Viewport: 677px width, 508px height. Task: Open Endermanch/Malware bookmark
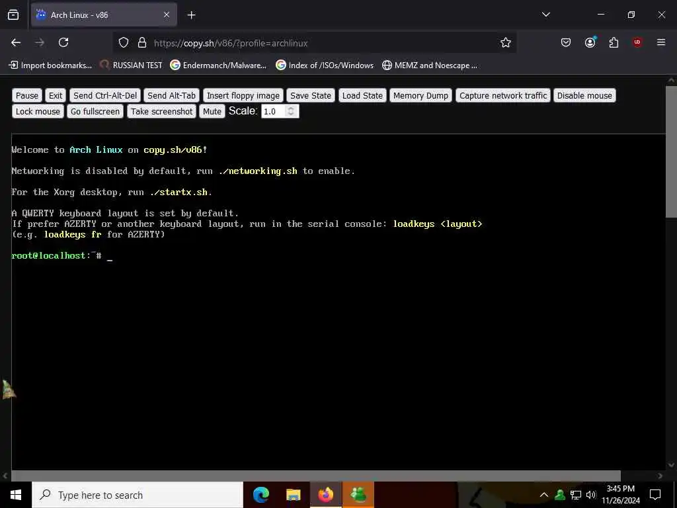click(x=218, y=65)
